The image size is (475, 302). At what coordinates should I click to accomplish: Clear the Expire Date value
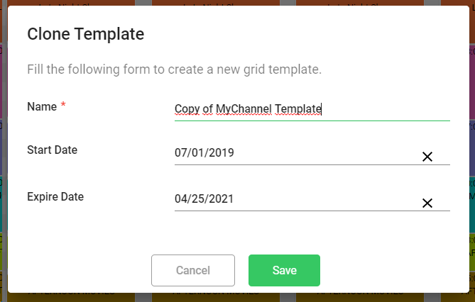tap(427, 203)
